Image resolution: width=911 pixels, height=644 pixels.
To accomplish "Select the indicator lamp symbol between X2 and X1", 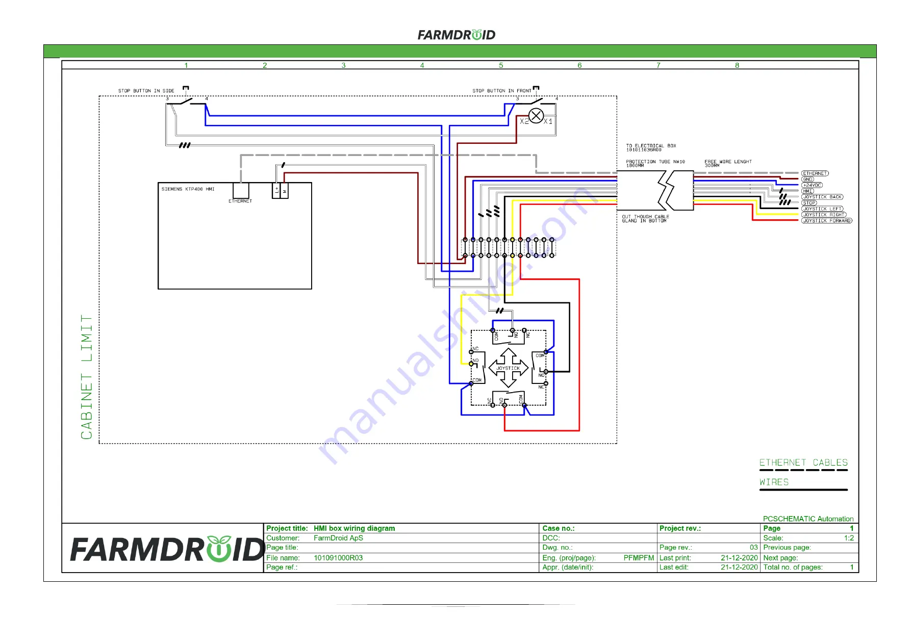I will [x=536, y=116].
